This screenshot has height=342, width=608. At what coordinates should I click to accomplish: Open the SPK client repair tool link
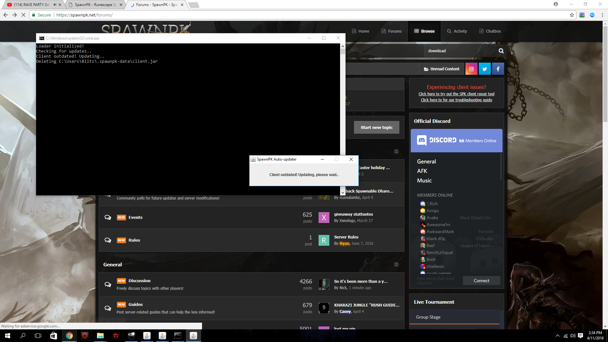(456, 94)
